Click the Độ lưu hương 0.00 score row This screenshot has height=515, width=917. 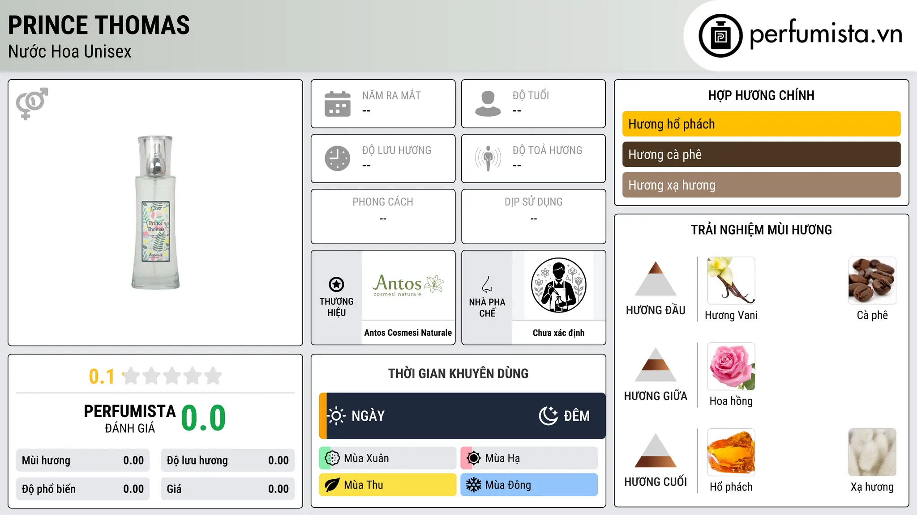[x=227, y=460]
